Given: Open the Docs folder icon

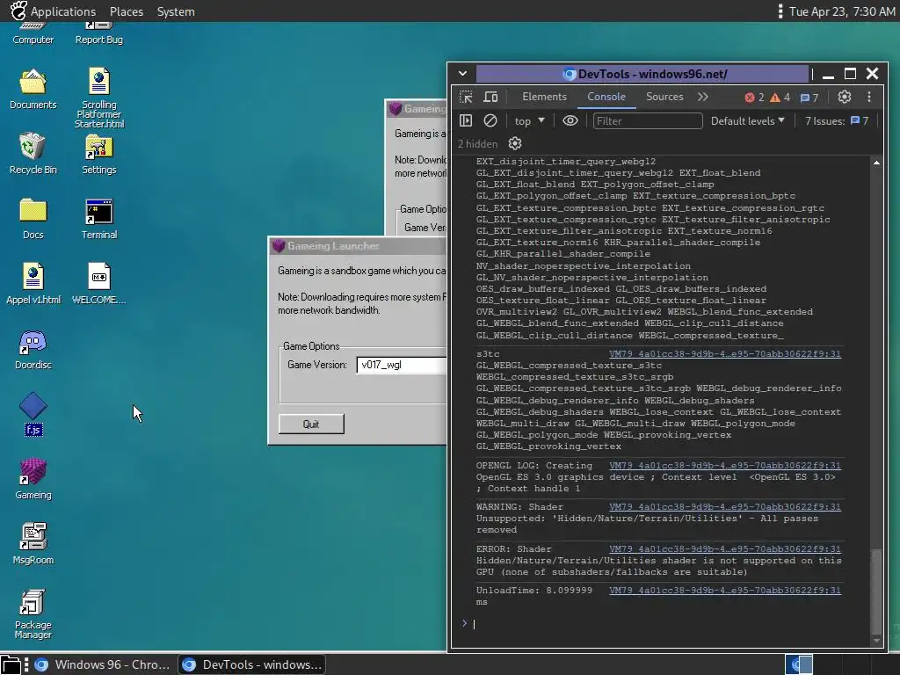Looking at the screenshot, I should [33, 218].
